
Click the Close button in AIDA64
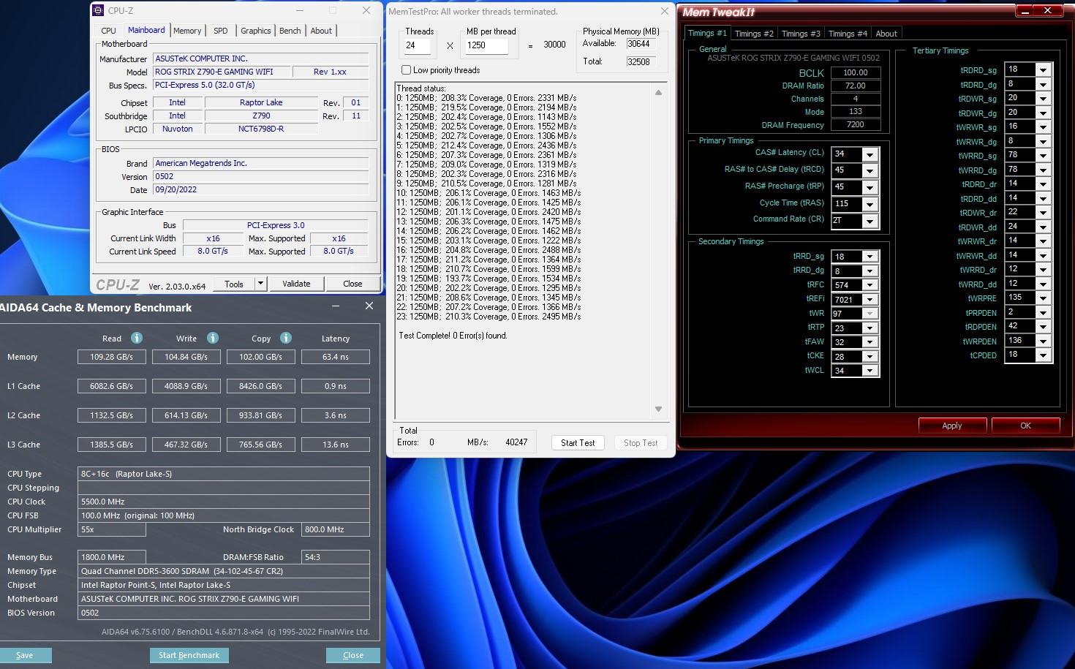353,655
